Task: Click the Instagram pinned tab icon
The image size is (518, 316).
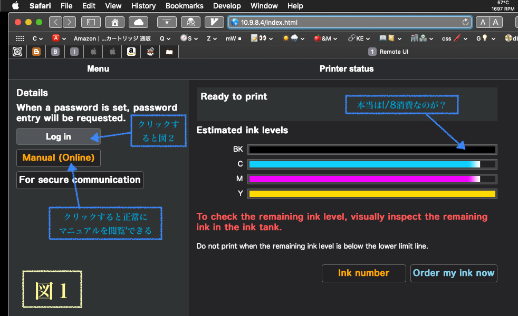Action: coord(17,52)
